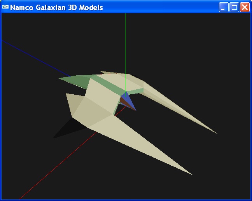Maximize the Namco Galaxian 3D Models window
The height and width of the screenshot is (201, 252).
(x=234, y=7)
